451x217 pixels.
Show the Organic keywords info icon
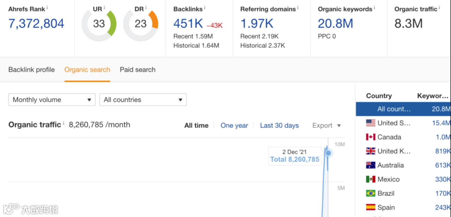(x=374, y=8)
